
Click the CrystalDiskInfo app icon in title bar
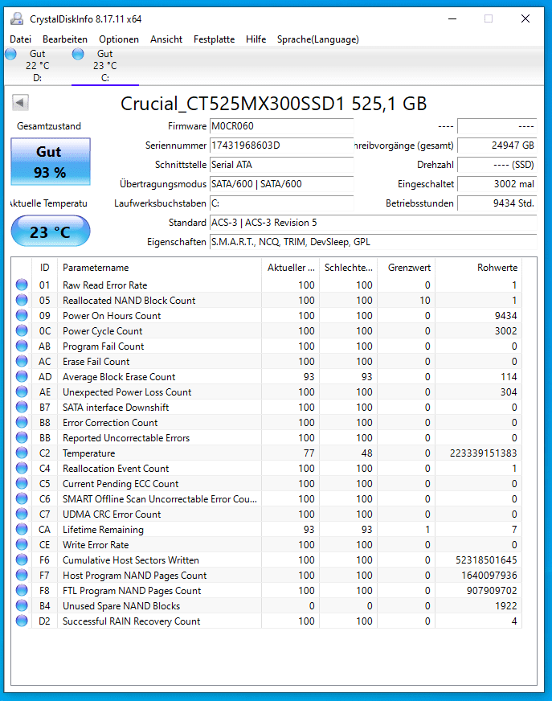tap(18, 18)
